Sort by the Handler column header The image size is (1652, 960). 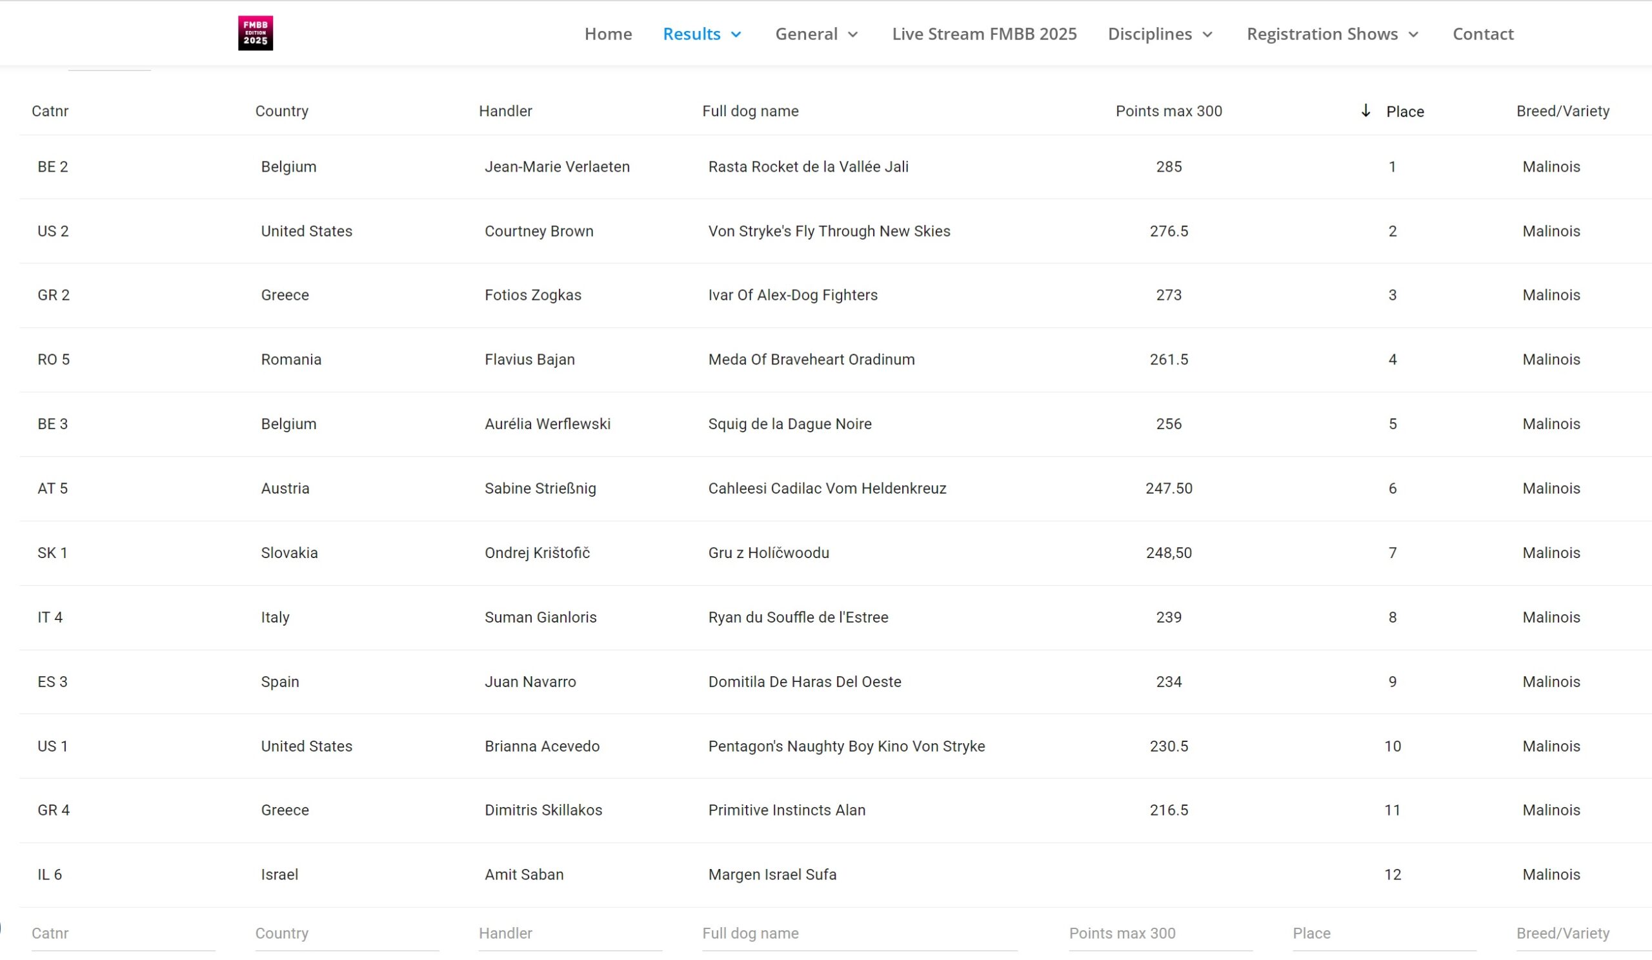point(505,111)
